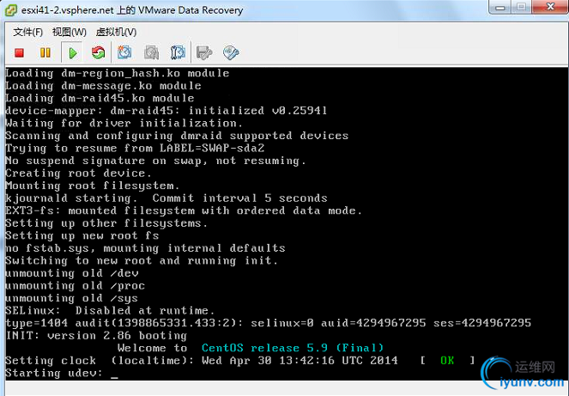Click 'Loading dm-raid45.ko module' line
Viewport: 569px width, 396px height.
100,98
